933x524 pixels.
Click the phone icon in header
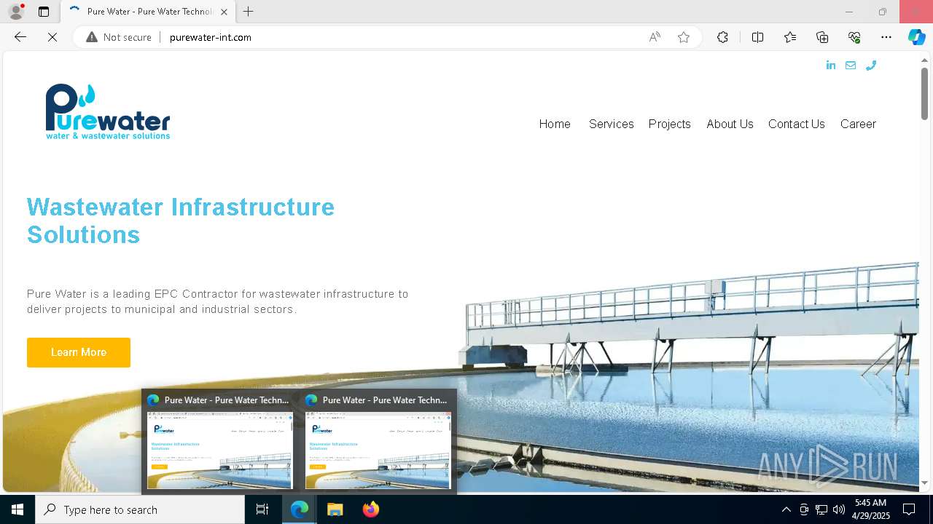[x=870, y=65]
